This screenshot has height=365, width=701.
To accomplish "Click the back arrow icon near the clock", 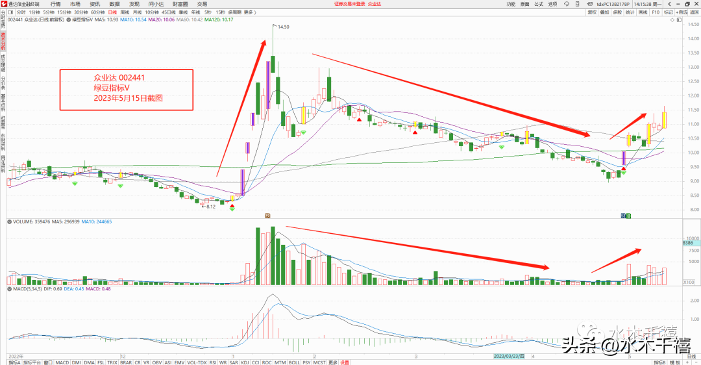I will point(669,4).
